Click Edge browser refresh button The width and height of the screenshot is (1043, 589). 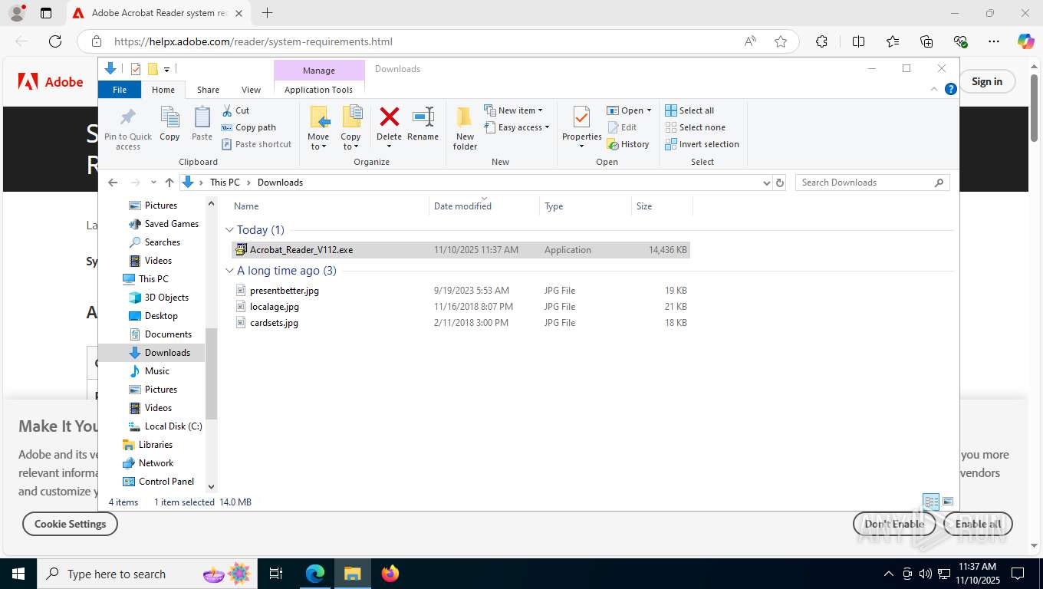55,41
